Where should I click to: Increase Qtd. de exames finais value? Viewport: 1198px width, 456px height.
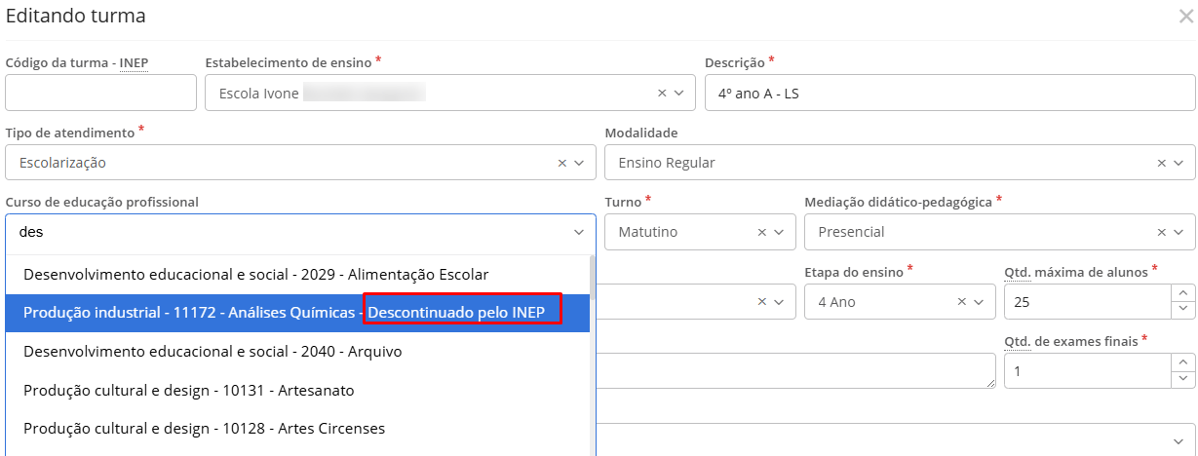tap(1182, 362)
